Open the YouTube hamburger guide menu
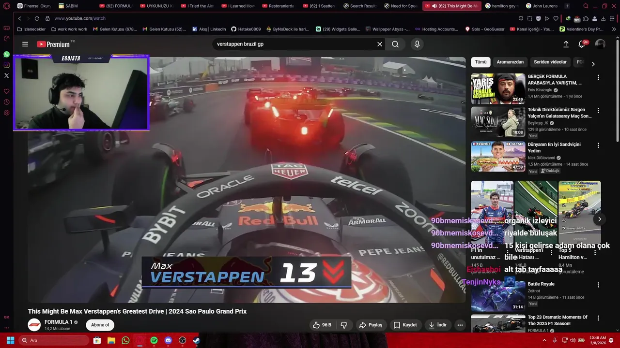This screenshot has width=620, height=348. [25, 44]
